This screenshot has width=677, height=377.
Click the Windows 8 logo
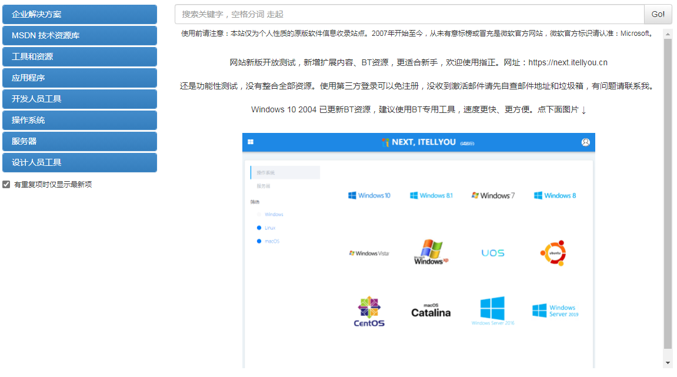(x=555, y=195)
